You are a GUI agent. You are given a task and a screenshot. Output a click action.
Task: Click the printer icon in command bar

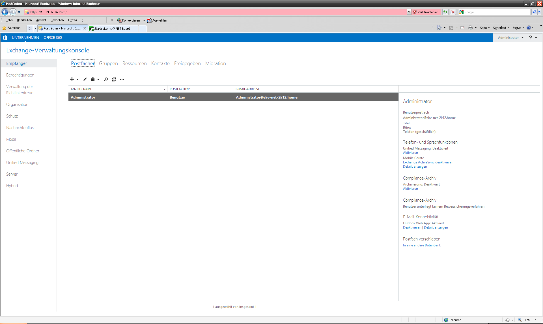coord(470,28)
